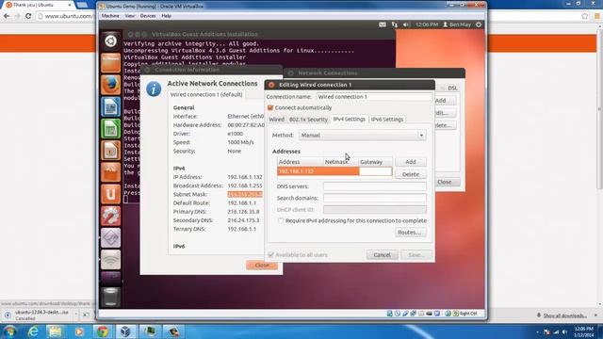Open Internet Explorer from Windows taskbar
The width and height of the screenshot is (603, 339).
pos(33,331)
